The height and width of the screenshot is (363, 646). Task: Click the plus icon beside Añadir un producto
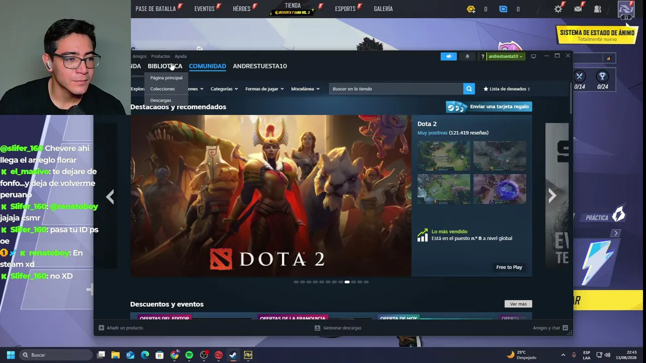(x=101, y=328)
